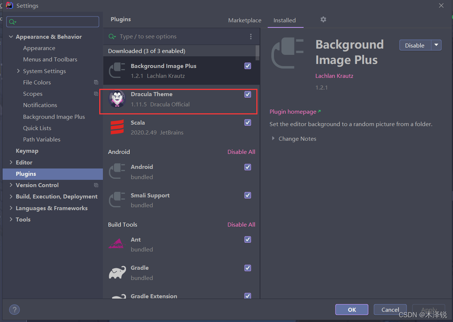Image resolution: width=453 pixels, height=322 pixels.
Task: Click the Ant plugin icon
Action: tap(117, 244)
